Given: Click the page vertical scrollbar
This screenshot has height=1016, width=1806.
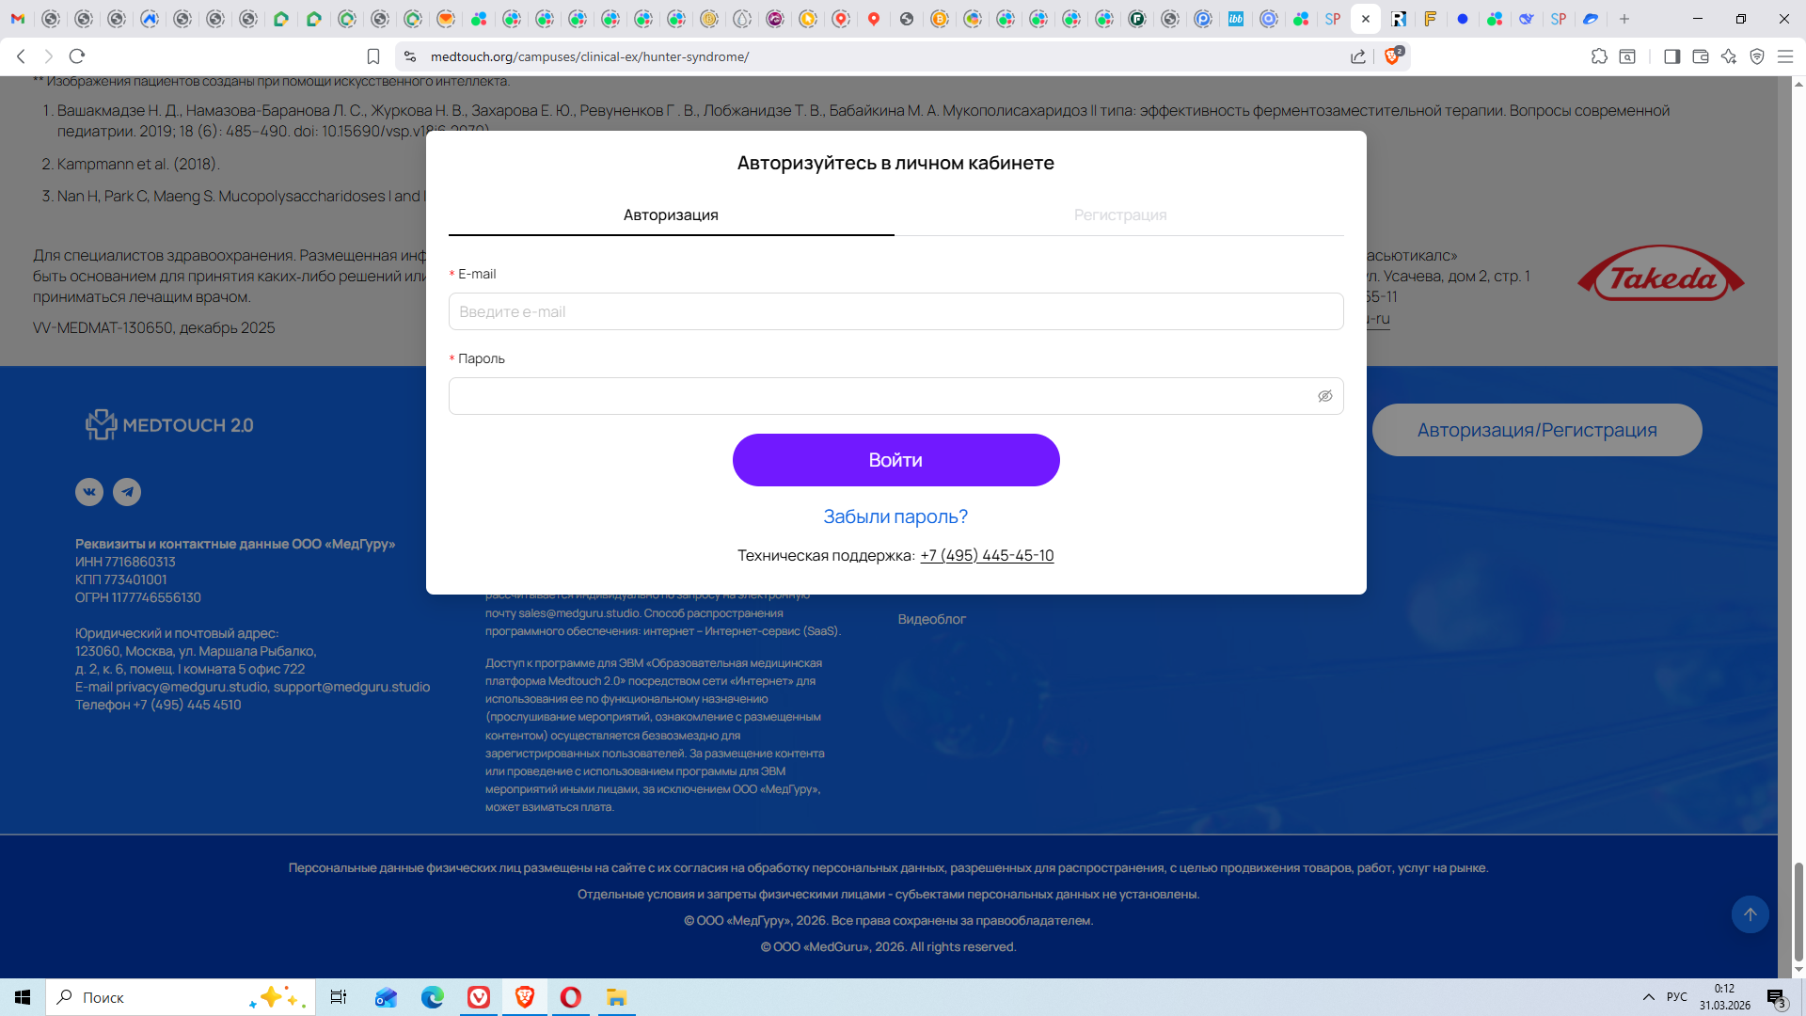Looking at the screenshot, I should pos(1798,911).
